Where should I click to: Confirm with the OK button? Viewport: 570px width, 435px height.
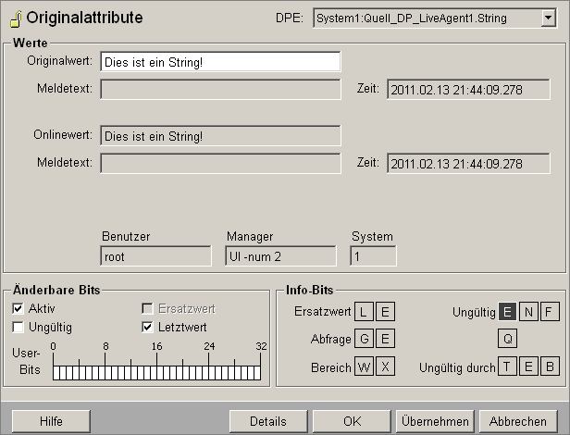click(352, 420)
